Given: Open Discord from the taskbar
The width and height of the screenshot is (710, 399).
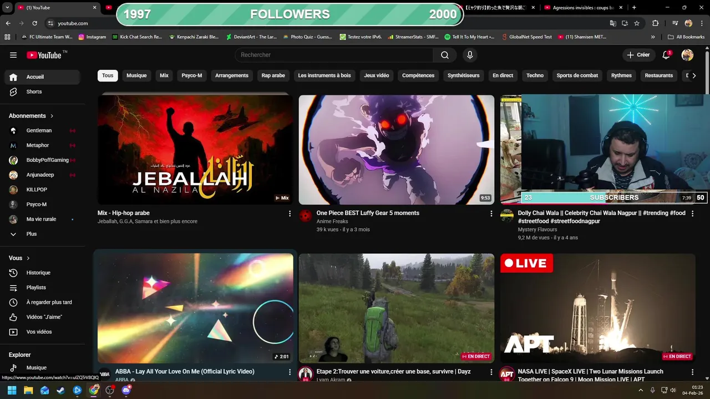Looking at the screenshot, I should (x=126, y=390).
